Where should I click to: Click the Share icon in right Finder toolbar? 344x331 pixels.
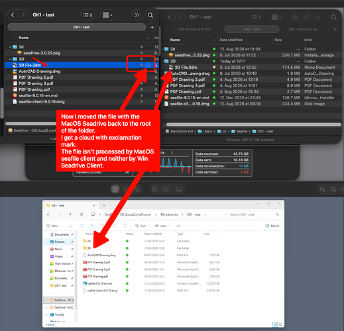tap(295, 17)
